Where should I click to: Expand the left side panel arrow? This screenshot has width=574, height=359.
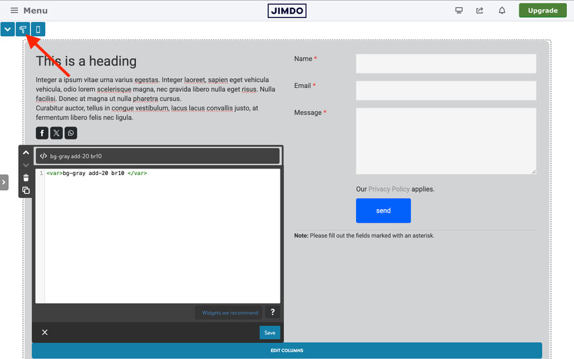click(4, 182)
